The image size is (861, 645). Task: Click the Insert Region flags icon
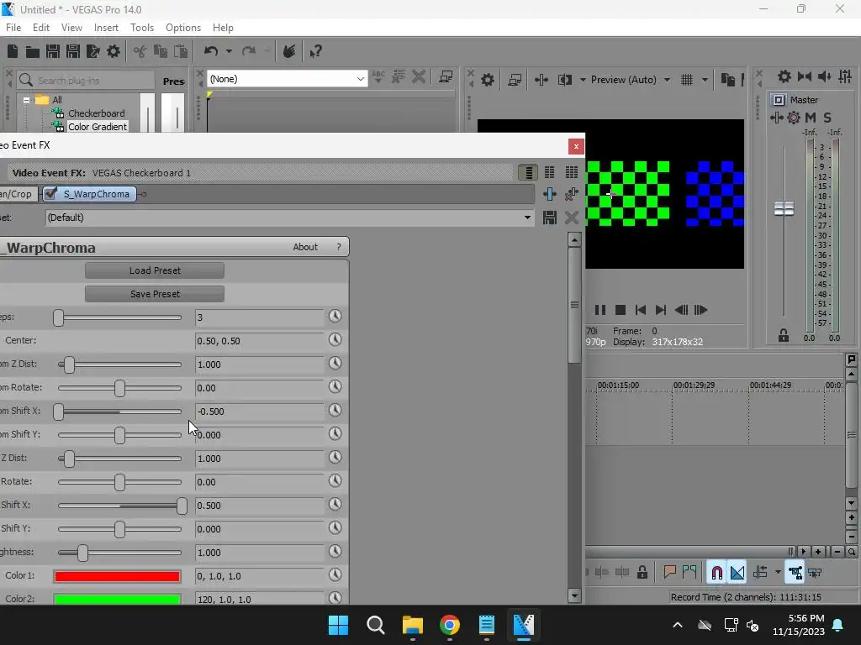click(689, 572)
